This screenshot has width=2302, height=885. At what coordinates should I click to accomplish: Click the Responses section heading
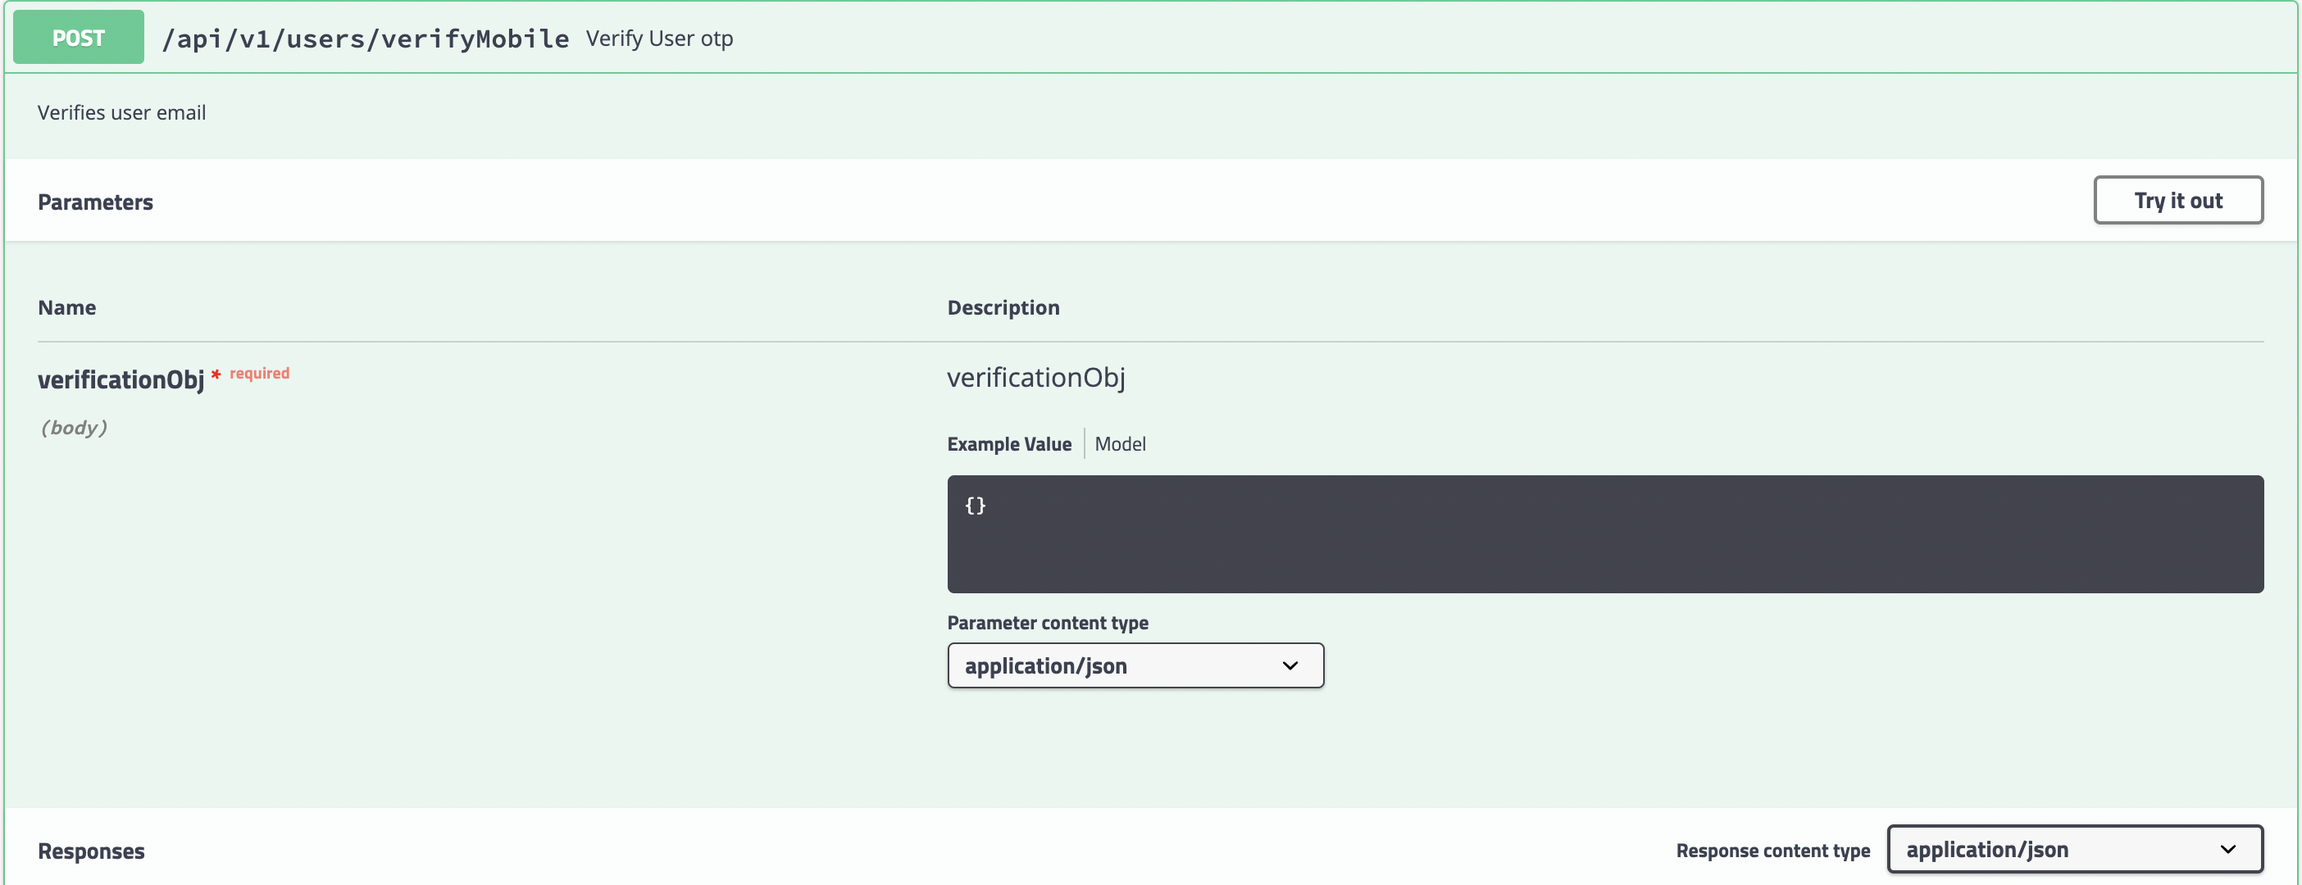91,851
